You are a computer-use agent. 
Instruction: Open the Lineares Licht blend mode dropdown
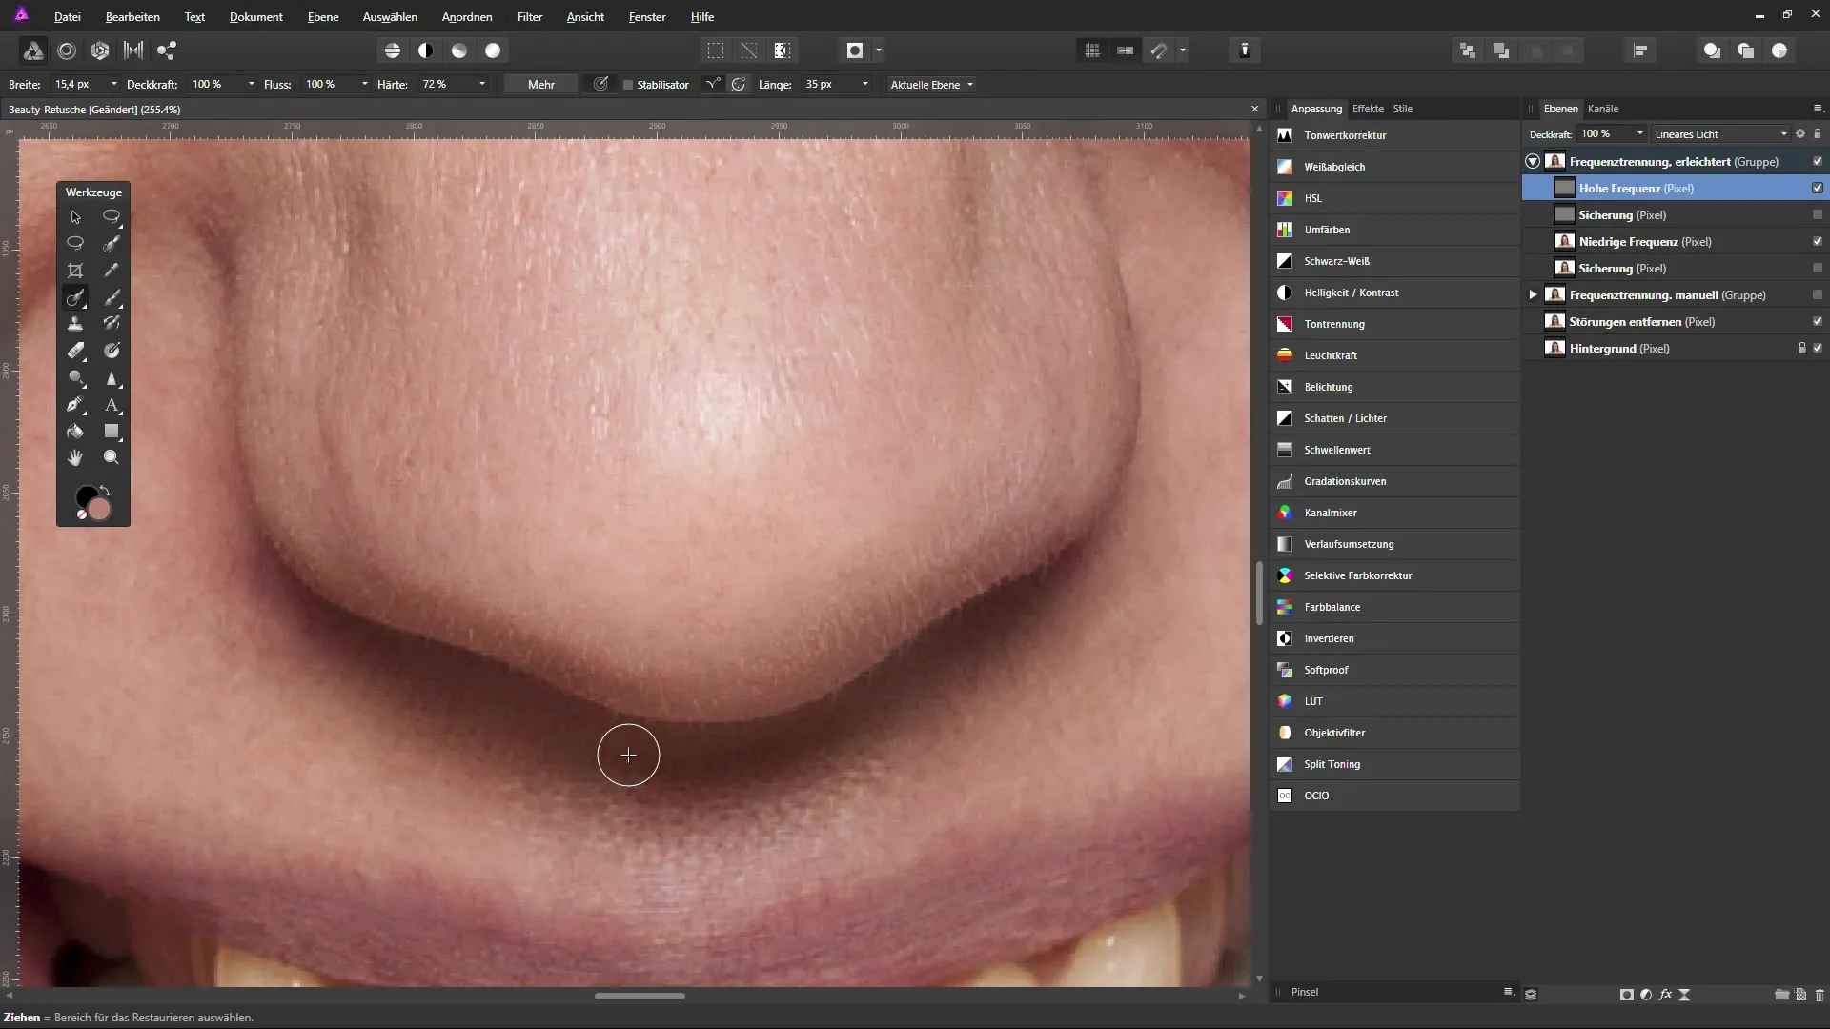tap(1720, 134)
